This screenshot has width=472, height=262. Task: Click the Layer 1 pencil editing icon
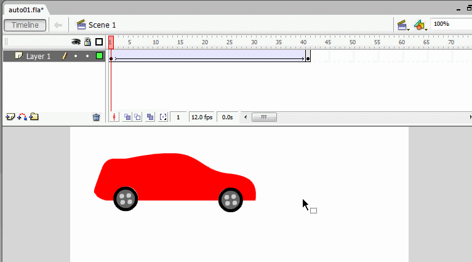(65, 56)
